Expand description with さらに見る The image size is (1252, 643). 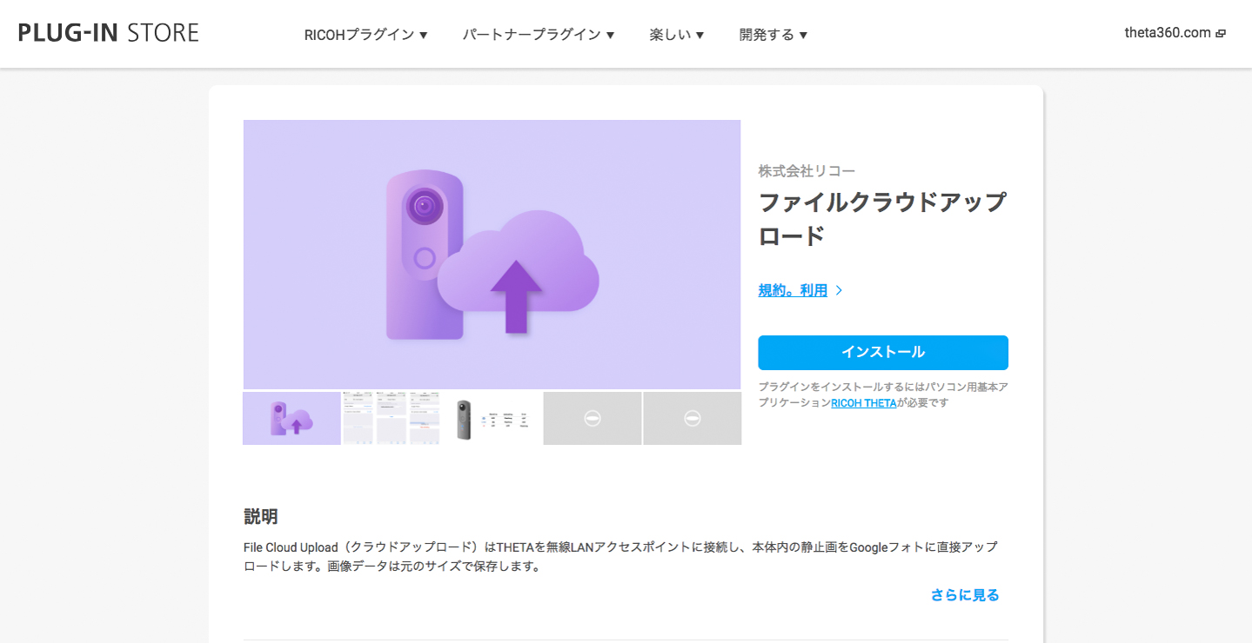(965, 595)
